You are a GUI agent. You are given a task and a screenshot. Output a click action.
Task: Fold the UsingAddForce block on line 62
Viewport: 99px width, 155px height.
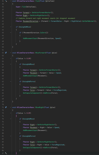[x=11, y=82]
